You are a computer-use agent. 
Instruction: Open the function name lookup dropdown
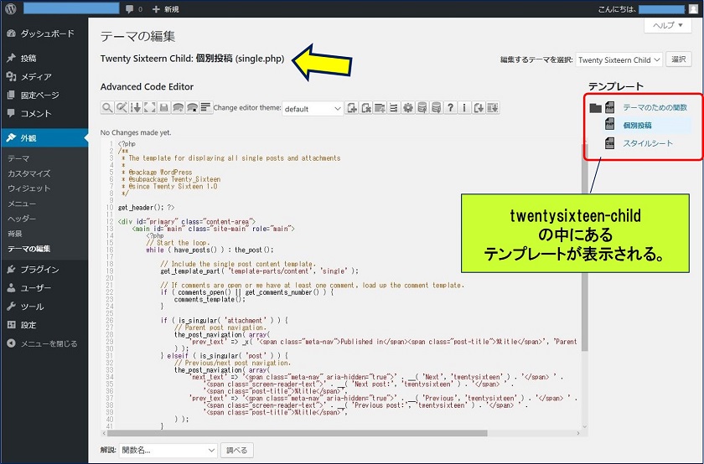click(x=168, y=450)
